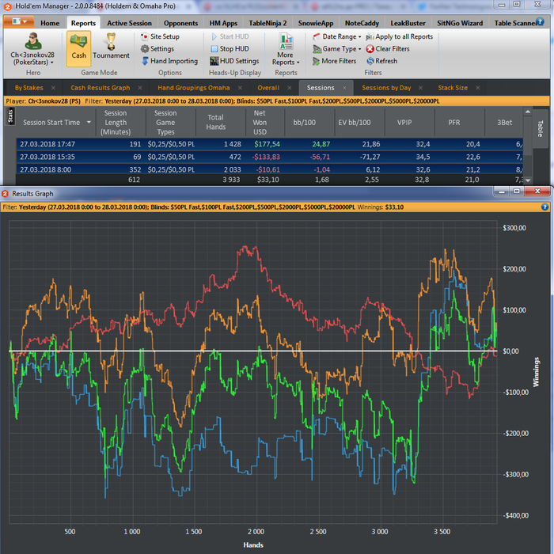
Task: Open Game Type filter dropdown
Action: point(337,49)
